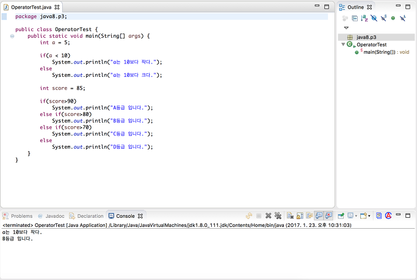Click the editor left gutter marker beside package line

[4, 16]
